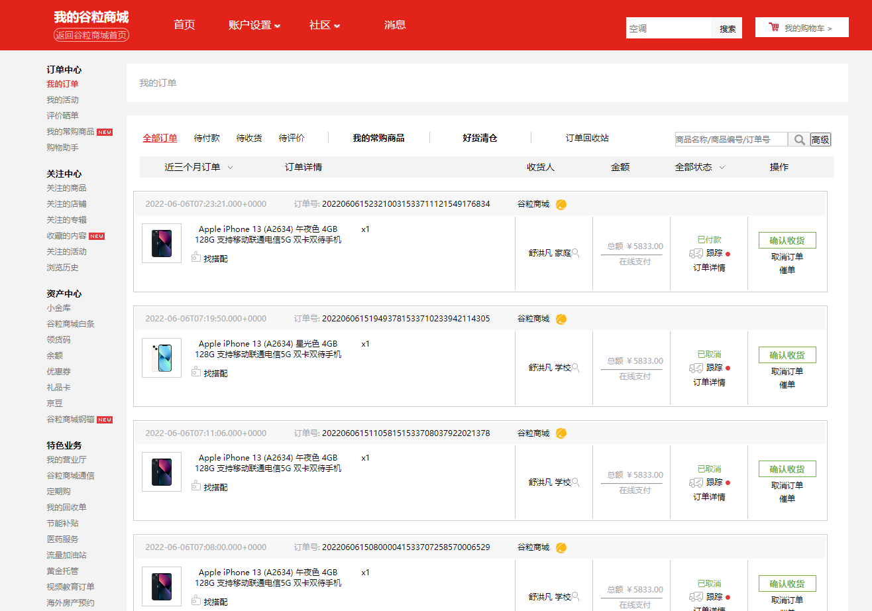
Task: Focus the header search field containing 空调
Action: click(669, 28)
